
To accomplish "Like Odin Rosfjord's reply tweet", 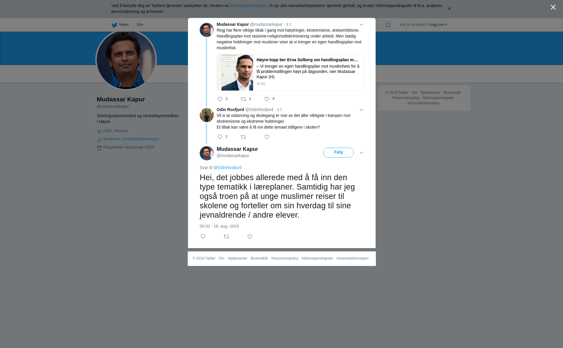I will point(267,137).
